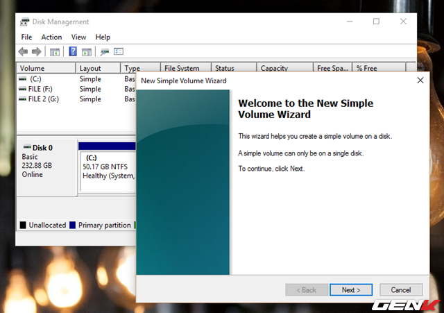Click the Forward arrow toolbar icon

tap(36, 51)
